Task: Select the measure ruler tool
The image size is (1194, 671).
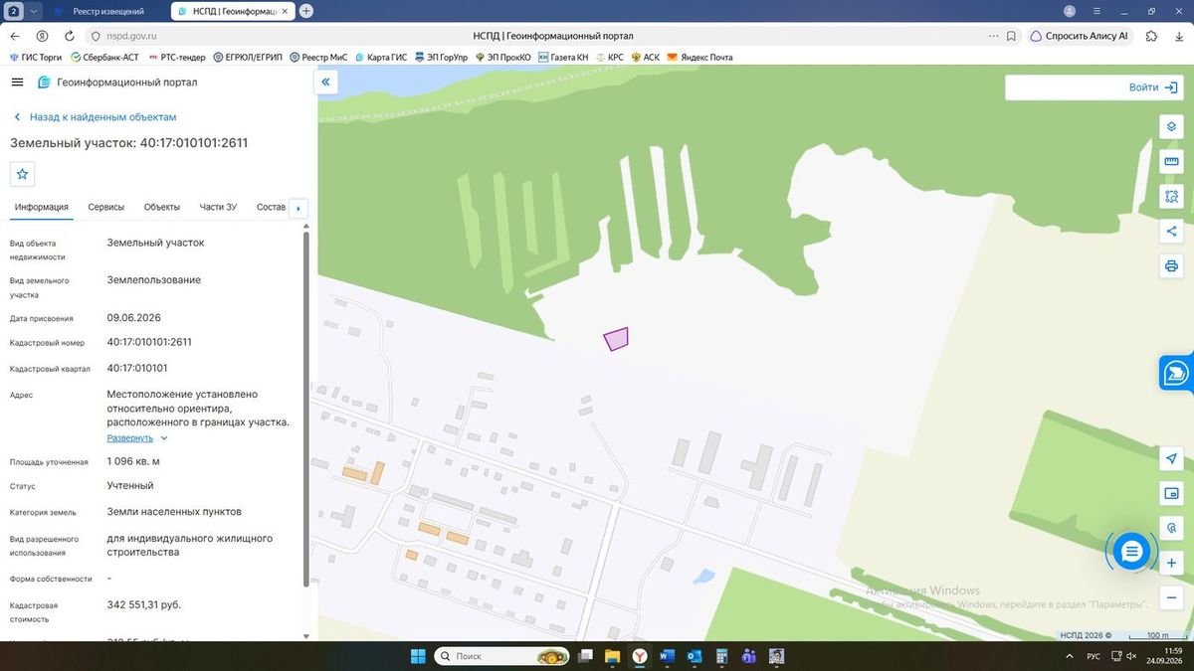Action: 1171,162
